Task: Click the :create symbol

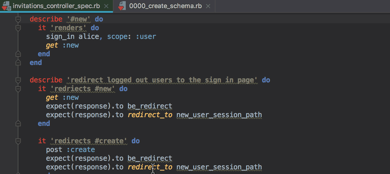Action: tap(81, 150)
